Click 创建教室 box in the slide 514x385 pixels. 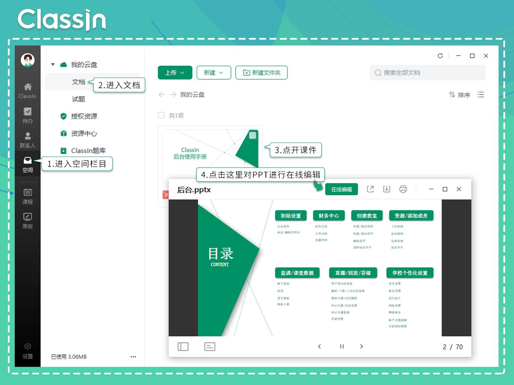coord(367,216)
